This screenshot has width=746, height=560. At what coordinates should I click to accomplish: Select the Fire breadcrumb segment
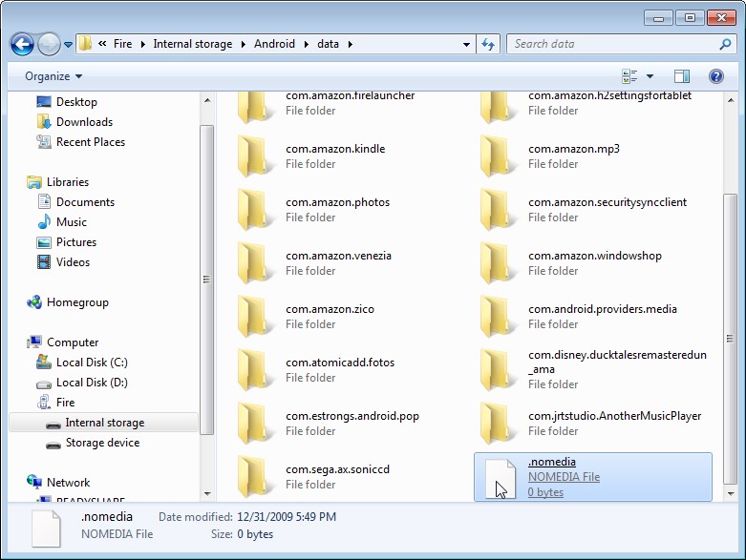(x=122, y=44)
